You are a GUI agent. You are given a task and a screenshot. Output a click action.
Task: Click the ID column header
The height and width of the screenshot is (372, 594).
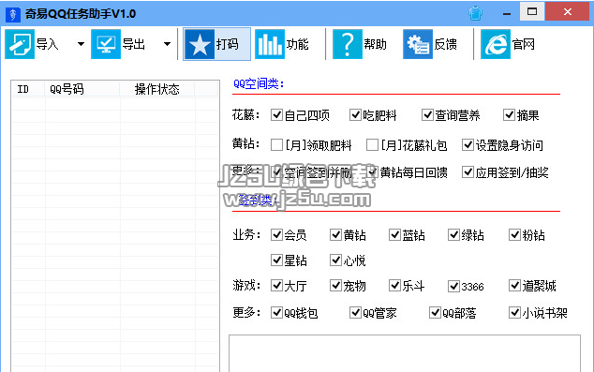click(x=28, y=89)
